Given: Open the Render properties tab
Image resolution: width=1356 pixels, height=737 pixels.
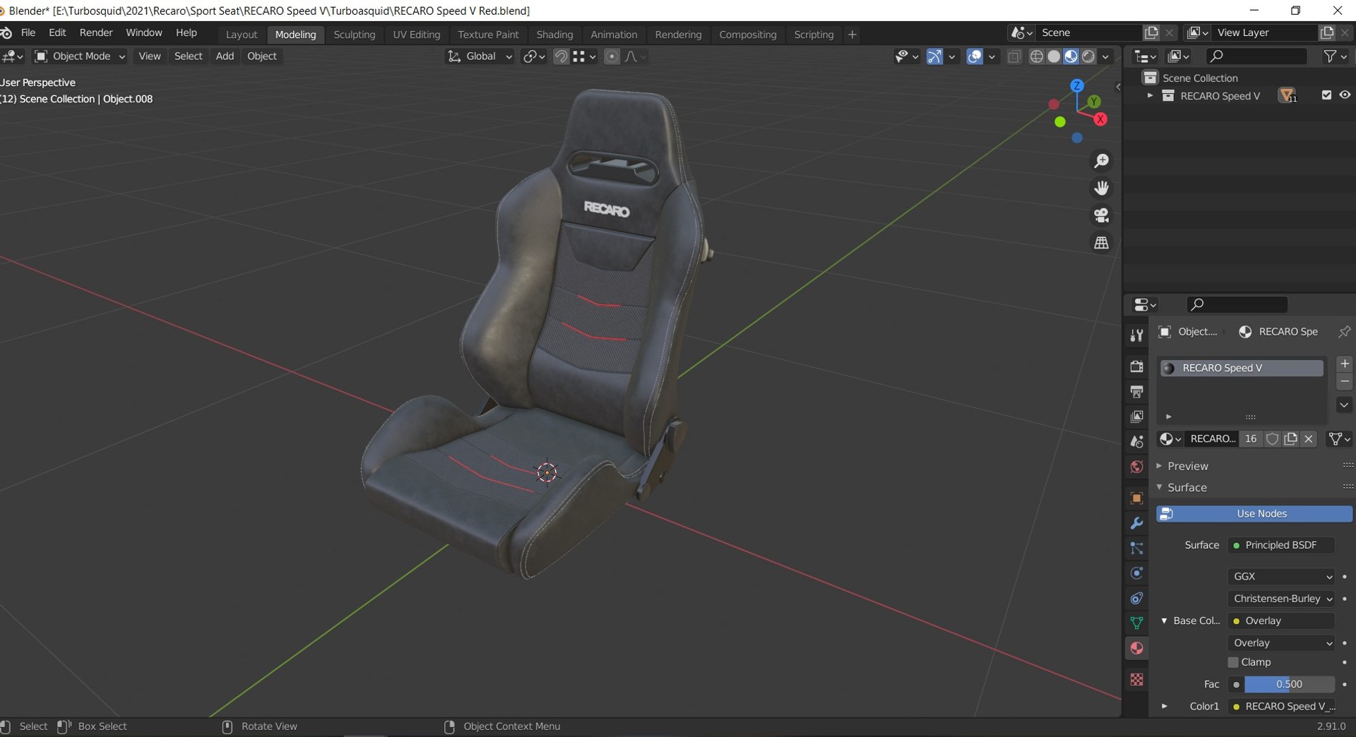Looking at the screenshot, I should pos(1136,366).
